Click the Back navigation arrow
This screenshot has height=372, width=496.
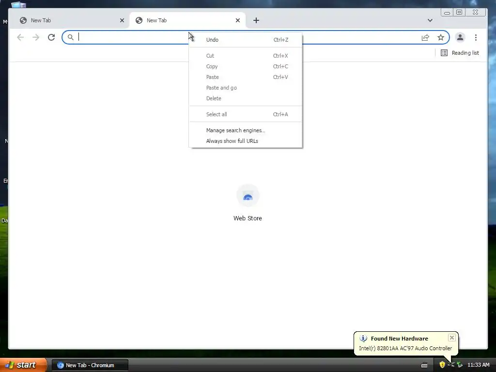[20, 37]
